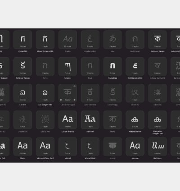Open the Kokonor Tibetan font card
This screenshot has height=191, width=180.
(x=67, y=67)
